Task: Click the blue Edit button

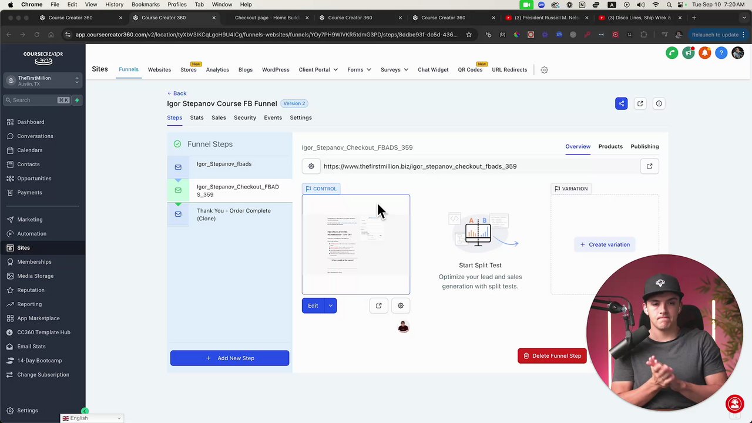Action: (313, 305)
